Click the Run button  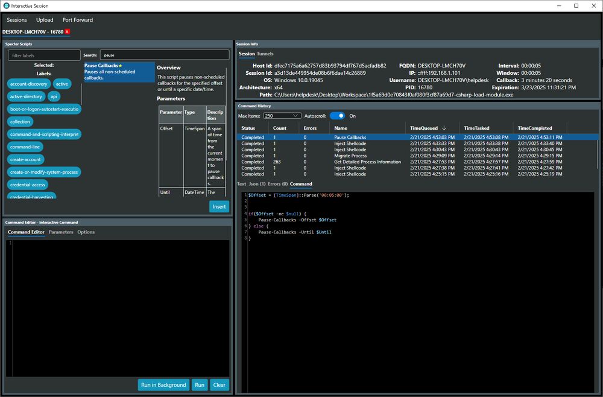[200, 385]
